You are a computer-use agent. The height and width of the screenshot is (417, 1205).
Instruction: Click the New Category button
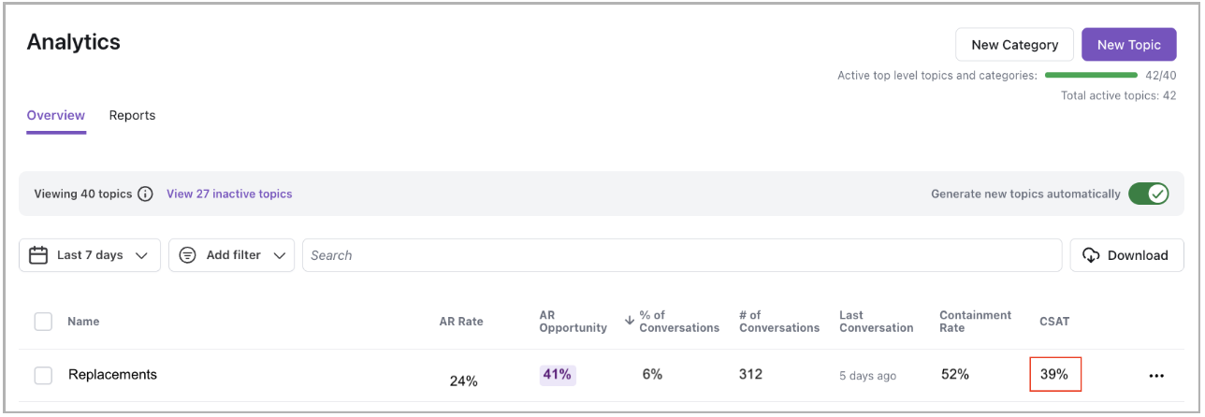1014,44
